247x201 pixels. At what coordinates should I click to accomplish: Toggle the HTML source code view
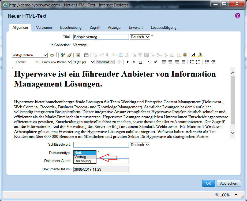(52, 55)
